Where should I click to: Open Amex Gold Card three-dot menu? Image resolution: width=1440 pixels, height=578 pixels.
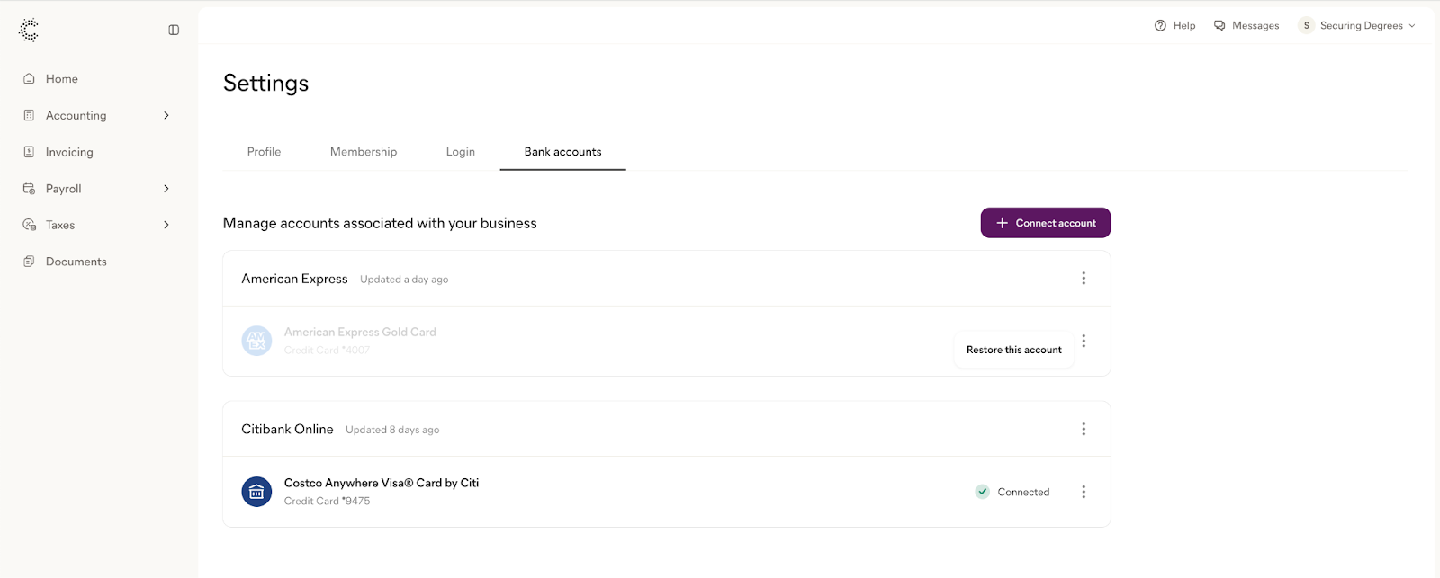pyautogui.click(x=1084, y=341)
